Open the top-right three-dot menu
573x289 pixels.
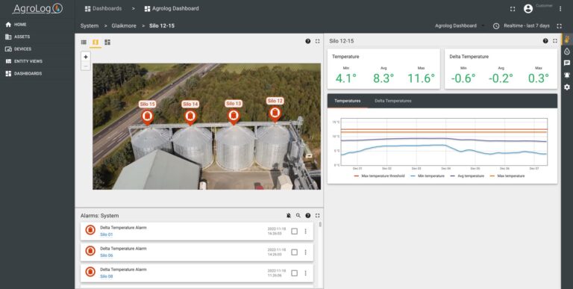[560, 9]
